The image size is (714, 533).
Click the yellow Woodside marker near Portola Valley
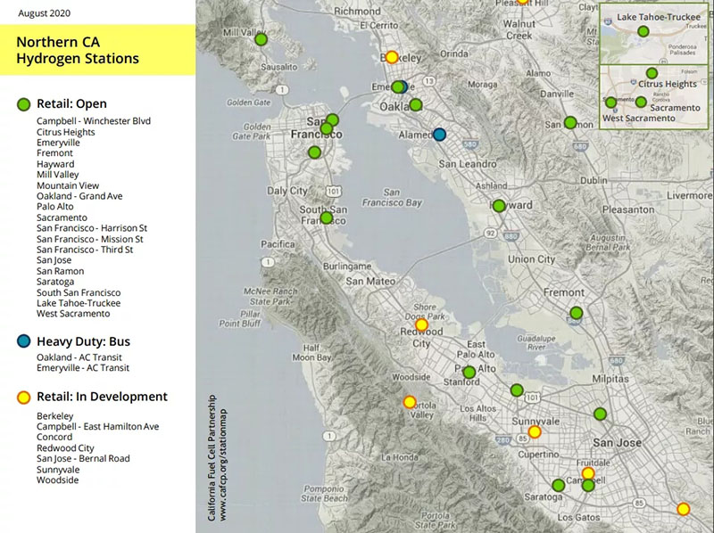tap(410, 402)
